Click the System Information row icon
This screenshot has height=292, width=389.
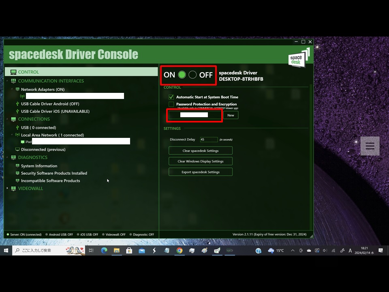click(x=17, y=166)
